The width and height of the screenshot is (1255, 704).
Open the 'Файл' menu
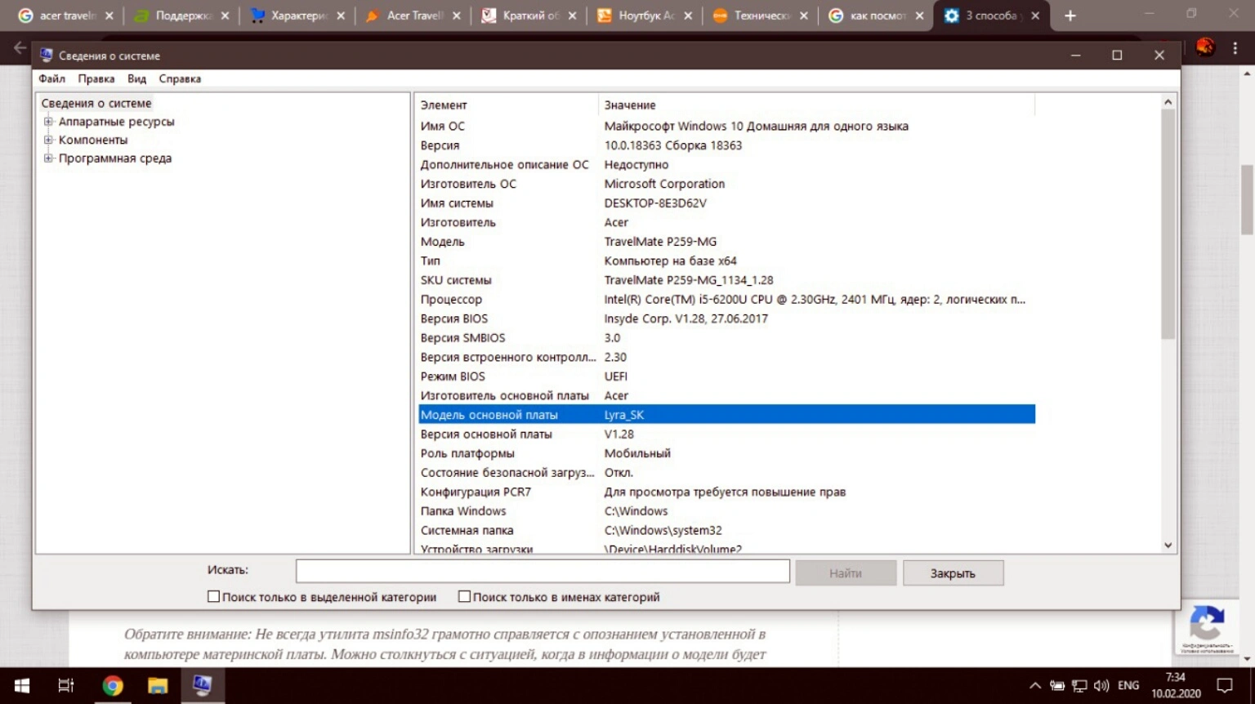point(51,78)
